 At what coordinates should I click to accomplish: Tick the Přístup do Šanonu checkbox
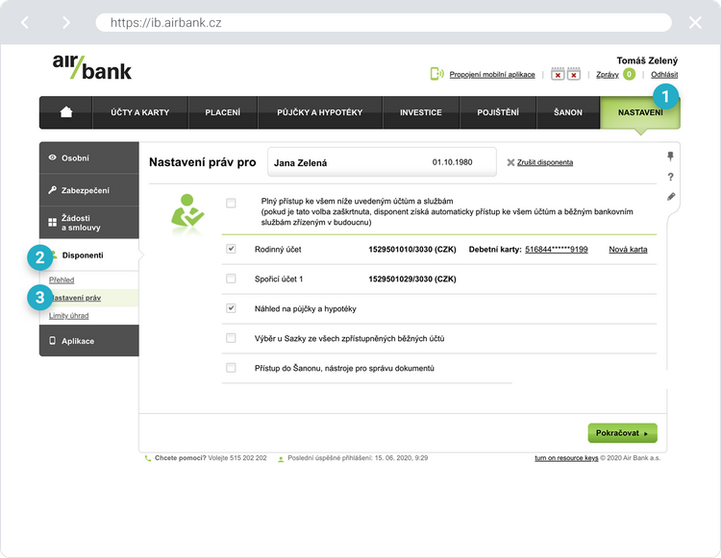pyautogui.click(x=231, y=368)
